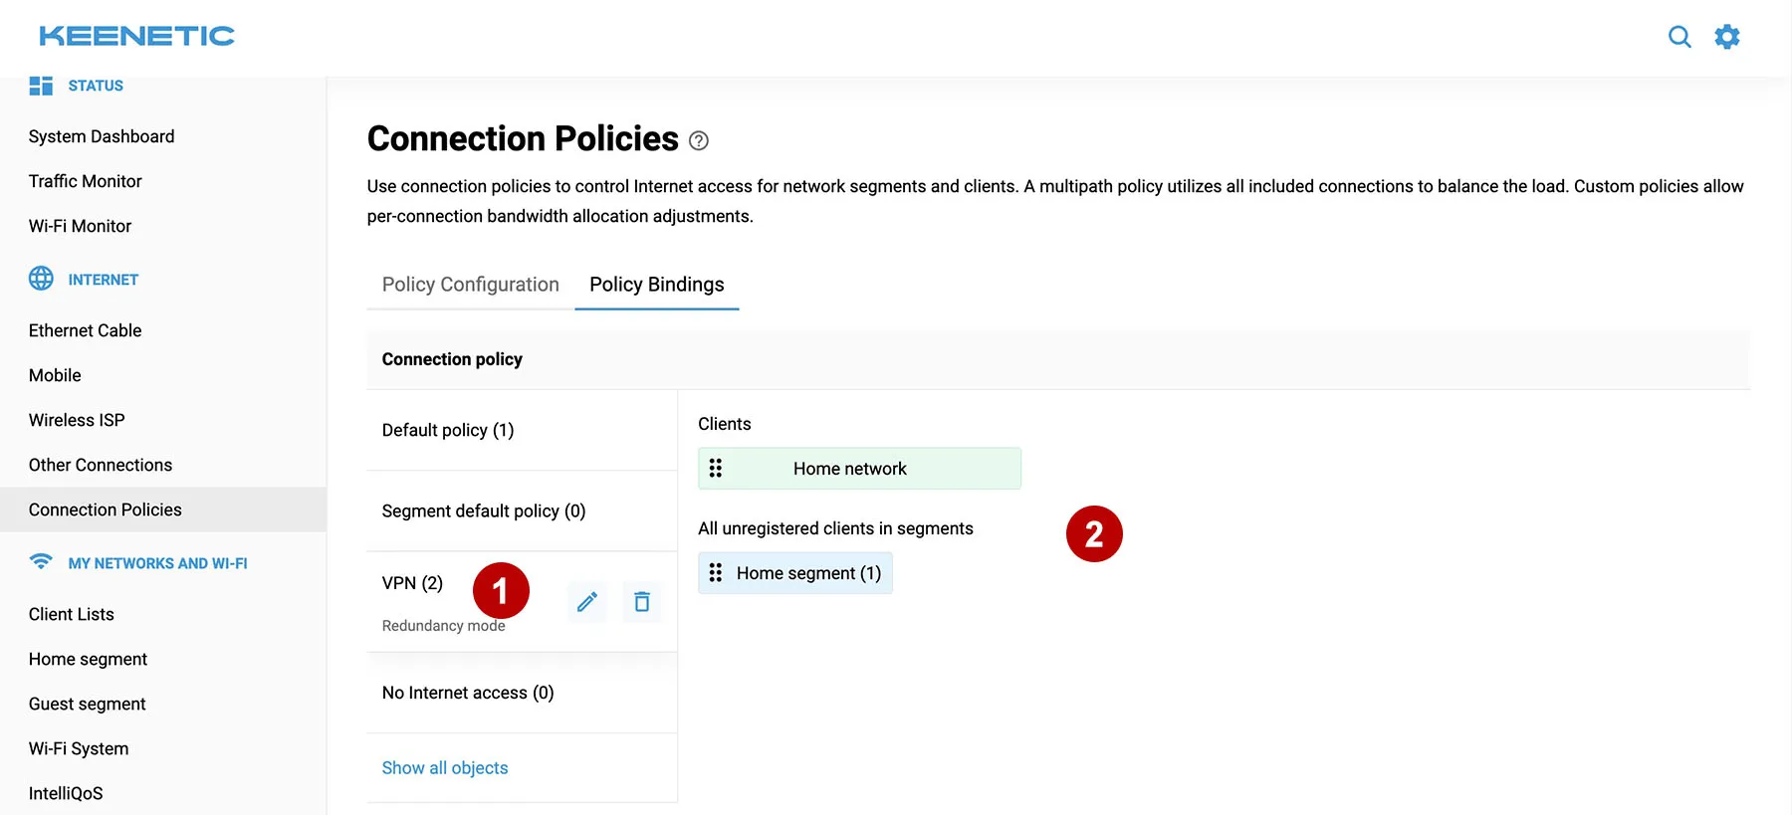Delete the VPN policy using trash icon

[x=642, y=602]
